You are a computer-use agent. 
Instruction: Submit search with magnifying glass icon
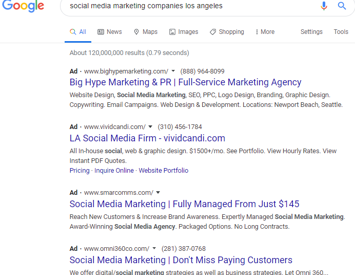[x=342, y=6]
